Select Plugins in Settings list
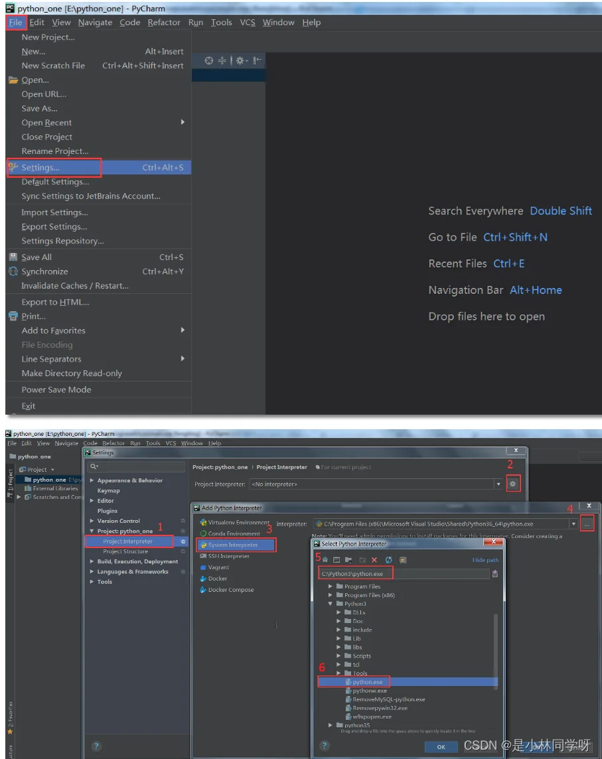The image size is (602, 759). point(107,511)
